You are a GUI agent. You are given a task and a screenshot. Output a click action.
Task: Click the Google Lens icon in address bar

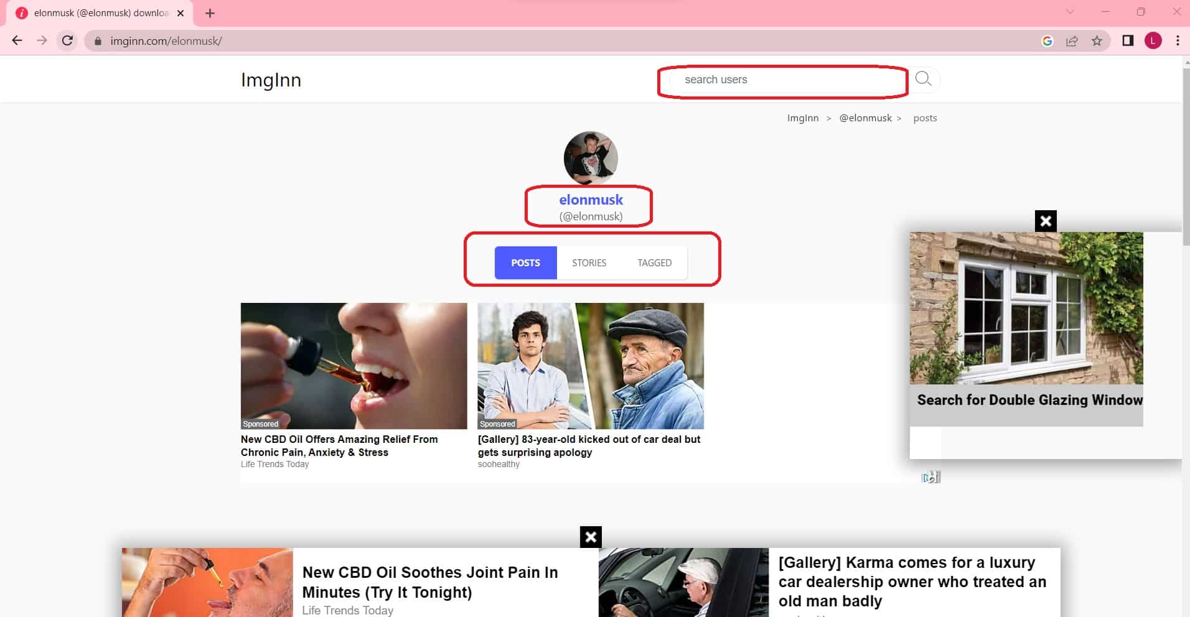click(1048, 40)
